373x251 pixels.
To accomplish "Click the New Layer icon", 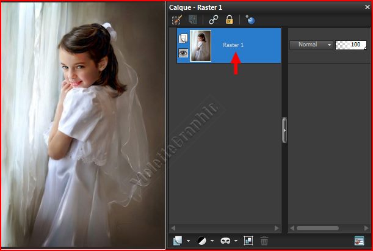I will pos(178,241).
